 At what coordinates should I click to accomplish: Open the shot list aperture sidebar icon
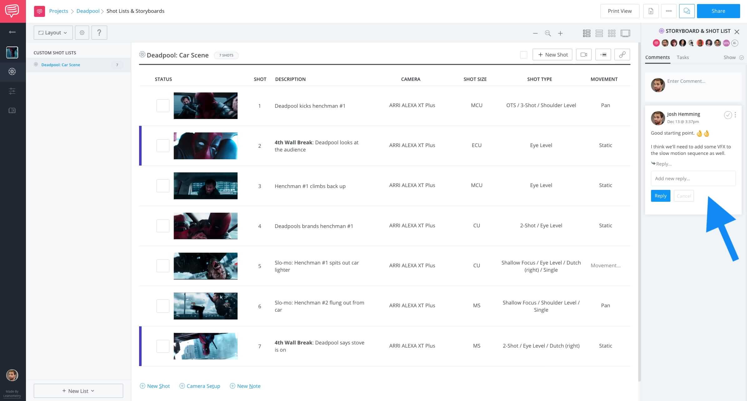click(x=12, y=72)
